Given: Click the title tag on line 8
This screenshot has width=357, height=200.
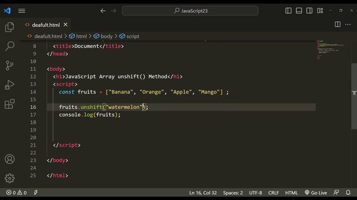Looking at the screenshot, I should (88, 46).
